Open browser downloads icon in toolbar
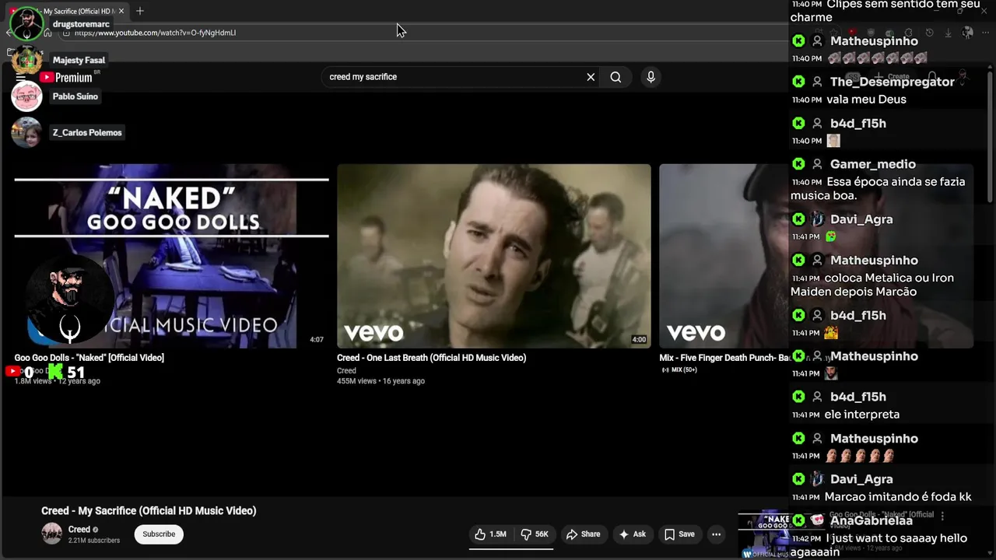Screen dimensions: 996x560 coord(948,33)
